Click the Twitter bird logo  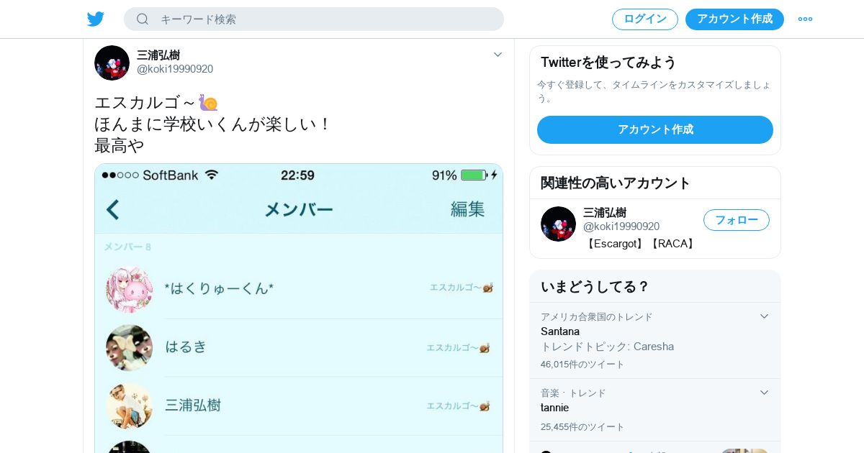click(96, 19)
